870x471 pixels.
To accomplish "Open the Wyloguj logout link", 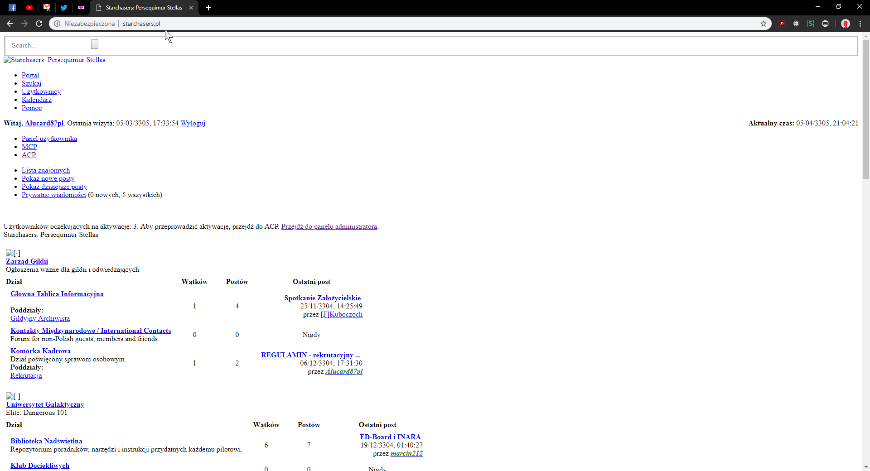I will tap(193, 123).
